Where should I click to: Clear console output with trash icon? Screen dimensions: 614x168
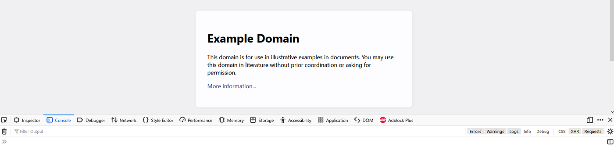coord(4,131)
